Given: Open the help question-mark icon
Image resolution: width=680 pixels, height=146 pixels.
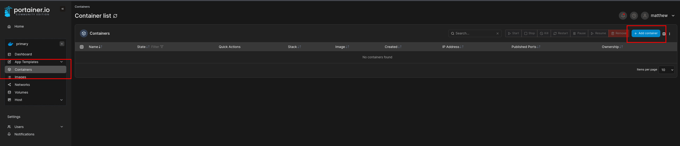Looking at the screenshot, I should pos(634,16).
